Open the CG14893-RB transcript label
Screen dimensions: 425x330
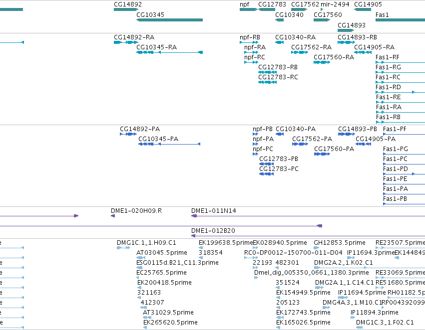point(357,37)
